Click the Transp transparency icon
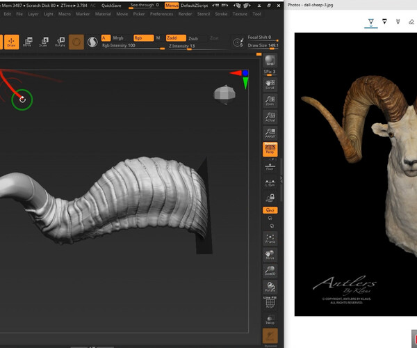 [x=270, y=319]
